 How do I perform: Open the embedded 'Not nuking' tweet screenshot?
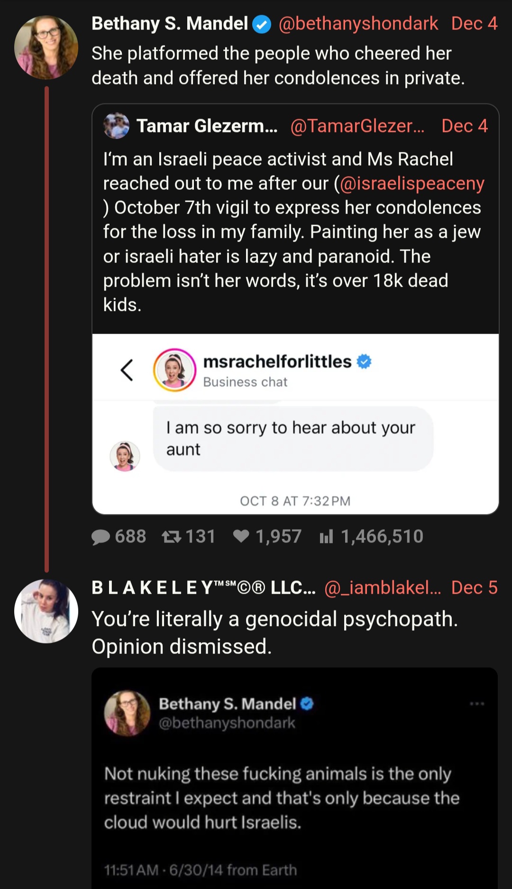294,778
